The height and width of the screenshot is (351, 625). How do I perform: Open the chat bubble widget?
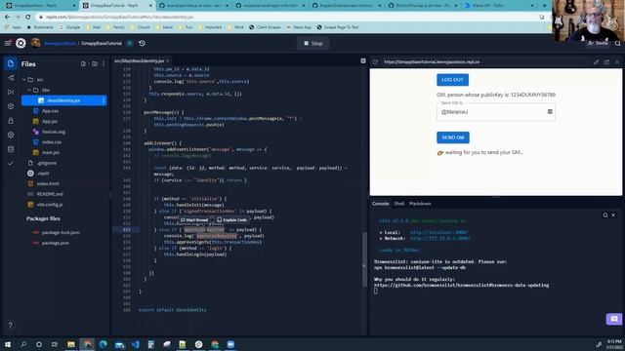(614, 319)
